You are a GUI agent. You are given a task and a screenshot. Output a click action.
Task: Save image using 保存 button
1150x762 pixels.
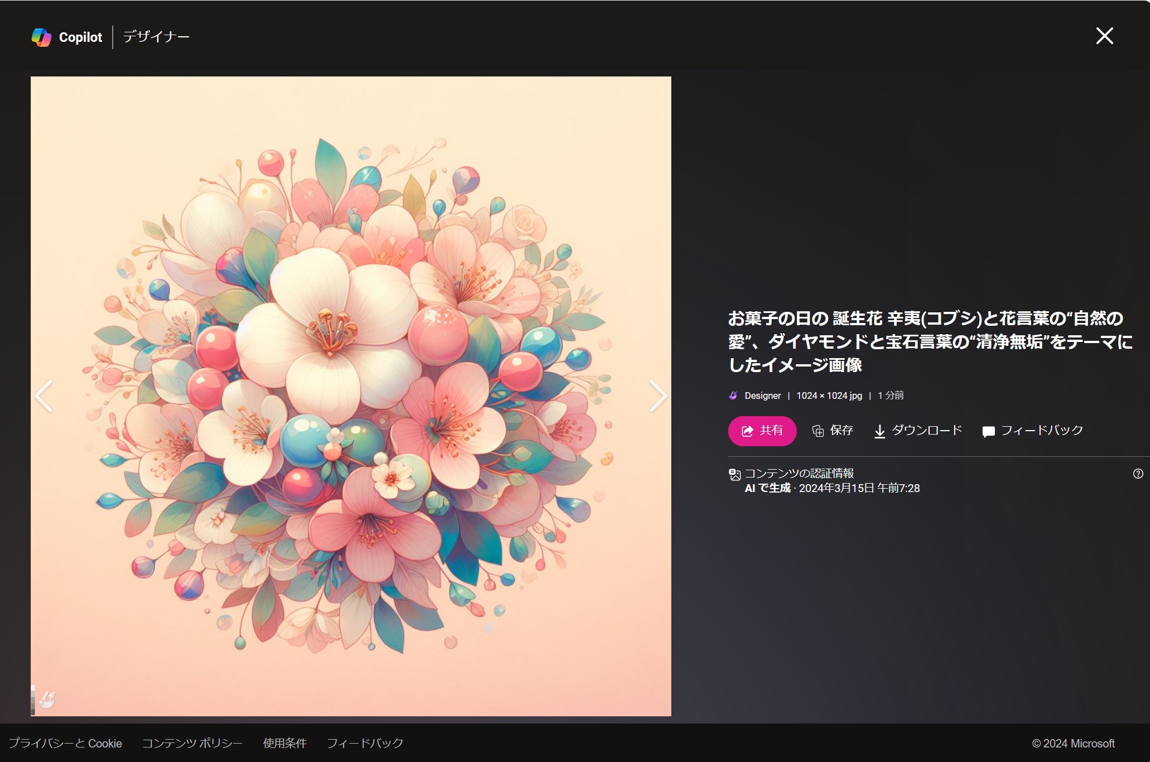pos(833,431)
